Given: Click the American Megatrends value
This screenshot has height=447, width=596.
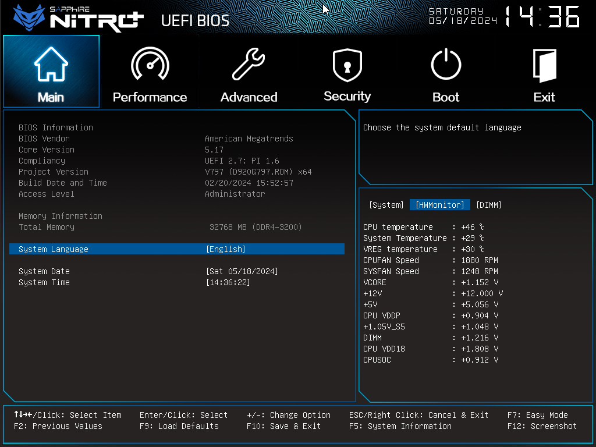Looking at the screenshot, I should [x=249, y=139].
